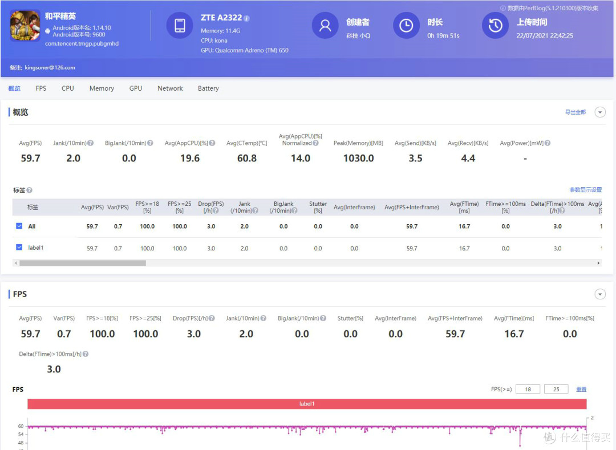Click the 导出全部 export link
This screenshot has height=450, width=616.
coord(575,112)
